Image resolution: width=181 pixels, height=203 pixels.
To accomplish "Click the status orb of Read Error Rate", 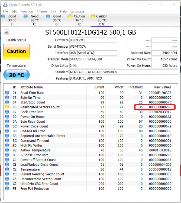I will (7, 93).
